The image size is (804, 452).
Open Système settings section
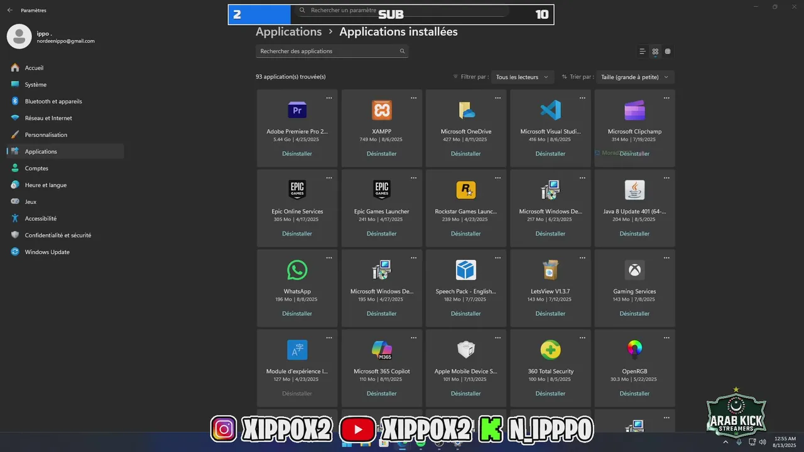[65, 85]
